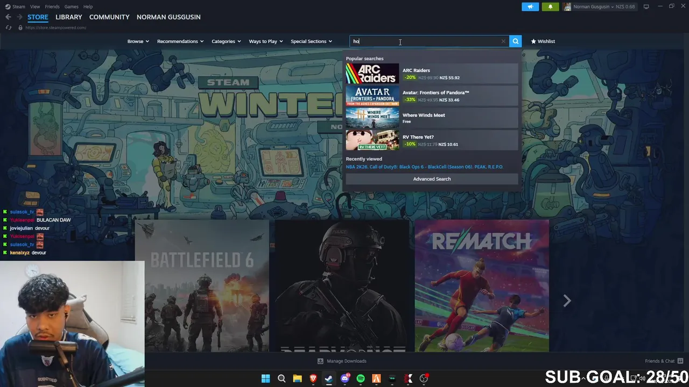Click the orange app taskbar icon
This screenshot has width=689, height=387.
tap(376, 378)
